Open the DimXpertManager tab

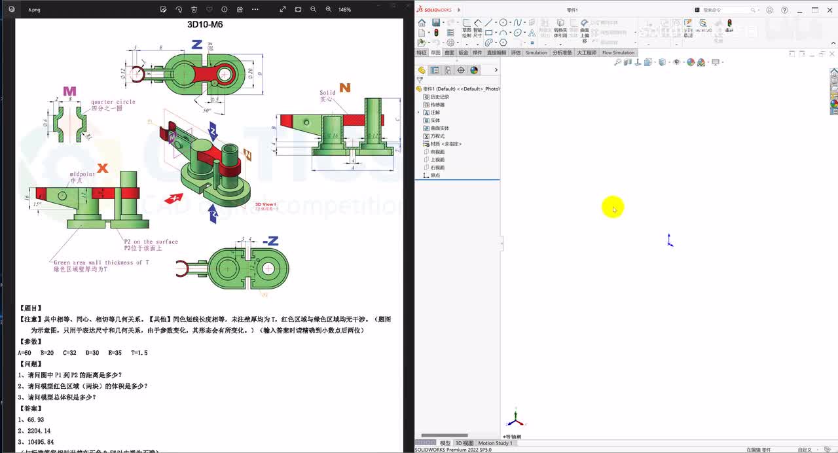click(x=461, y=70)
